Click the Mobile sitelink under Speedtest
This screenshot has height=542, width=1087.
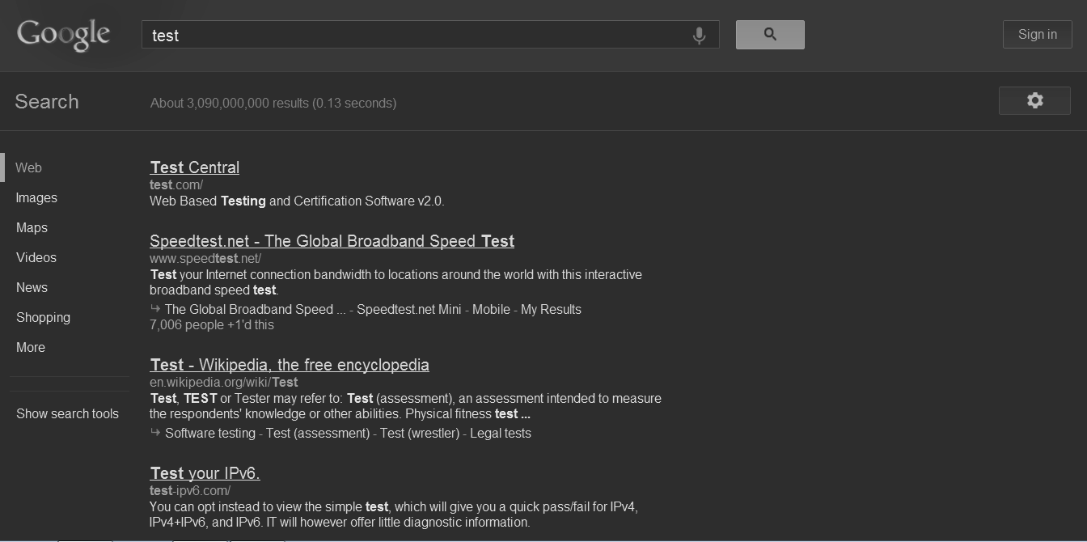(491, 309)
